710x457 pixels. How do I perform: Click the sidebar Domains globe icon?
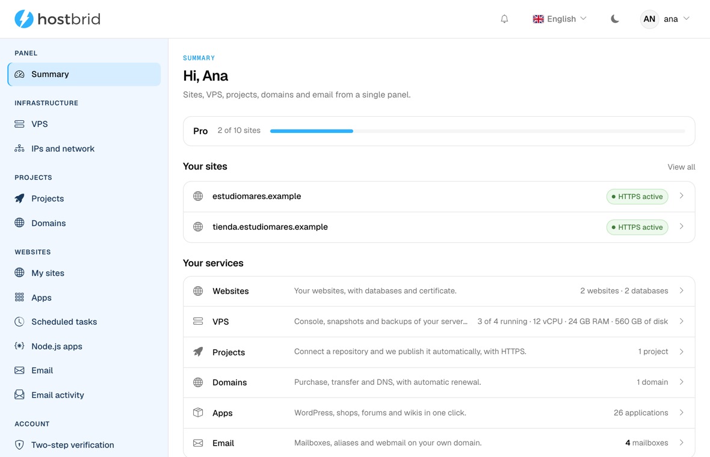click(19, 222)
